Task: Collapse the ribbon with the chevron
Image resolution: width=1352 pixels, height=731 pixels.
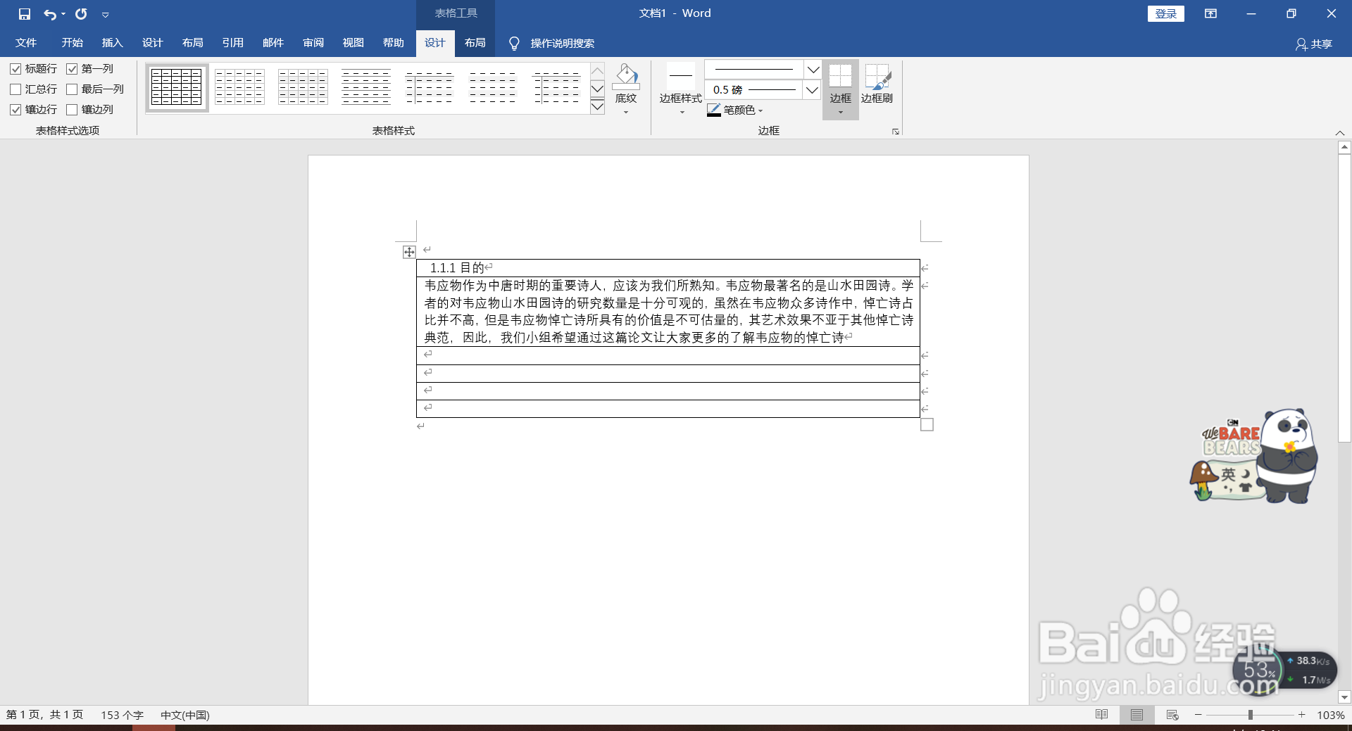Action: tap(1340, 132)
